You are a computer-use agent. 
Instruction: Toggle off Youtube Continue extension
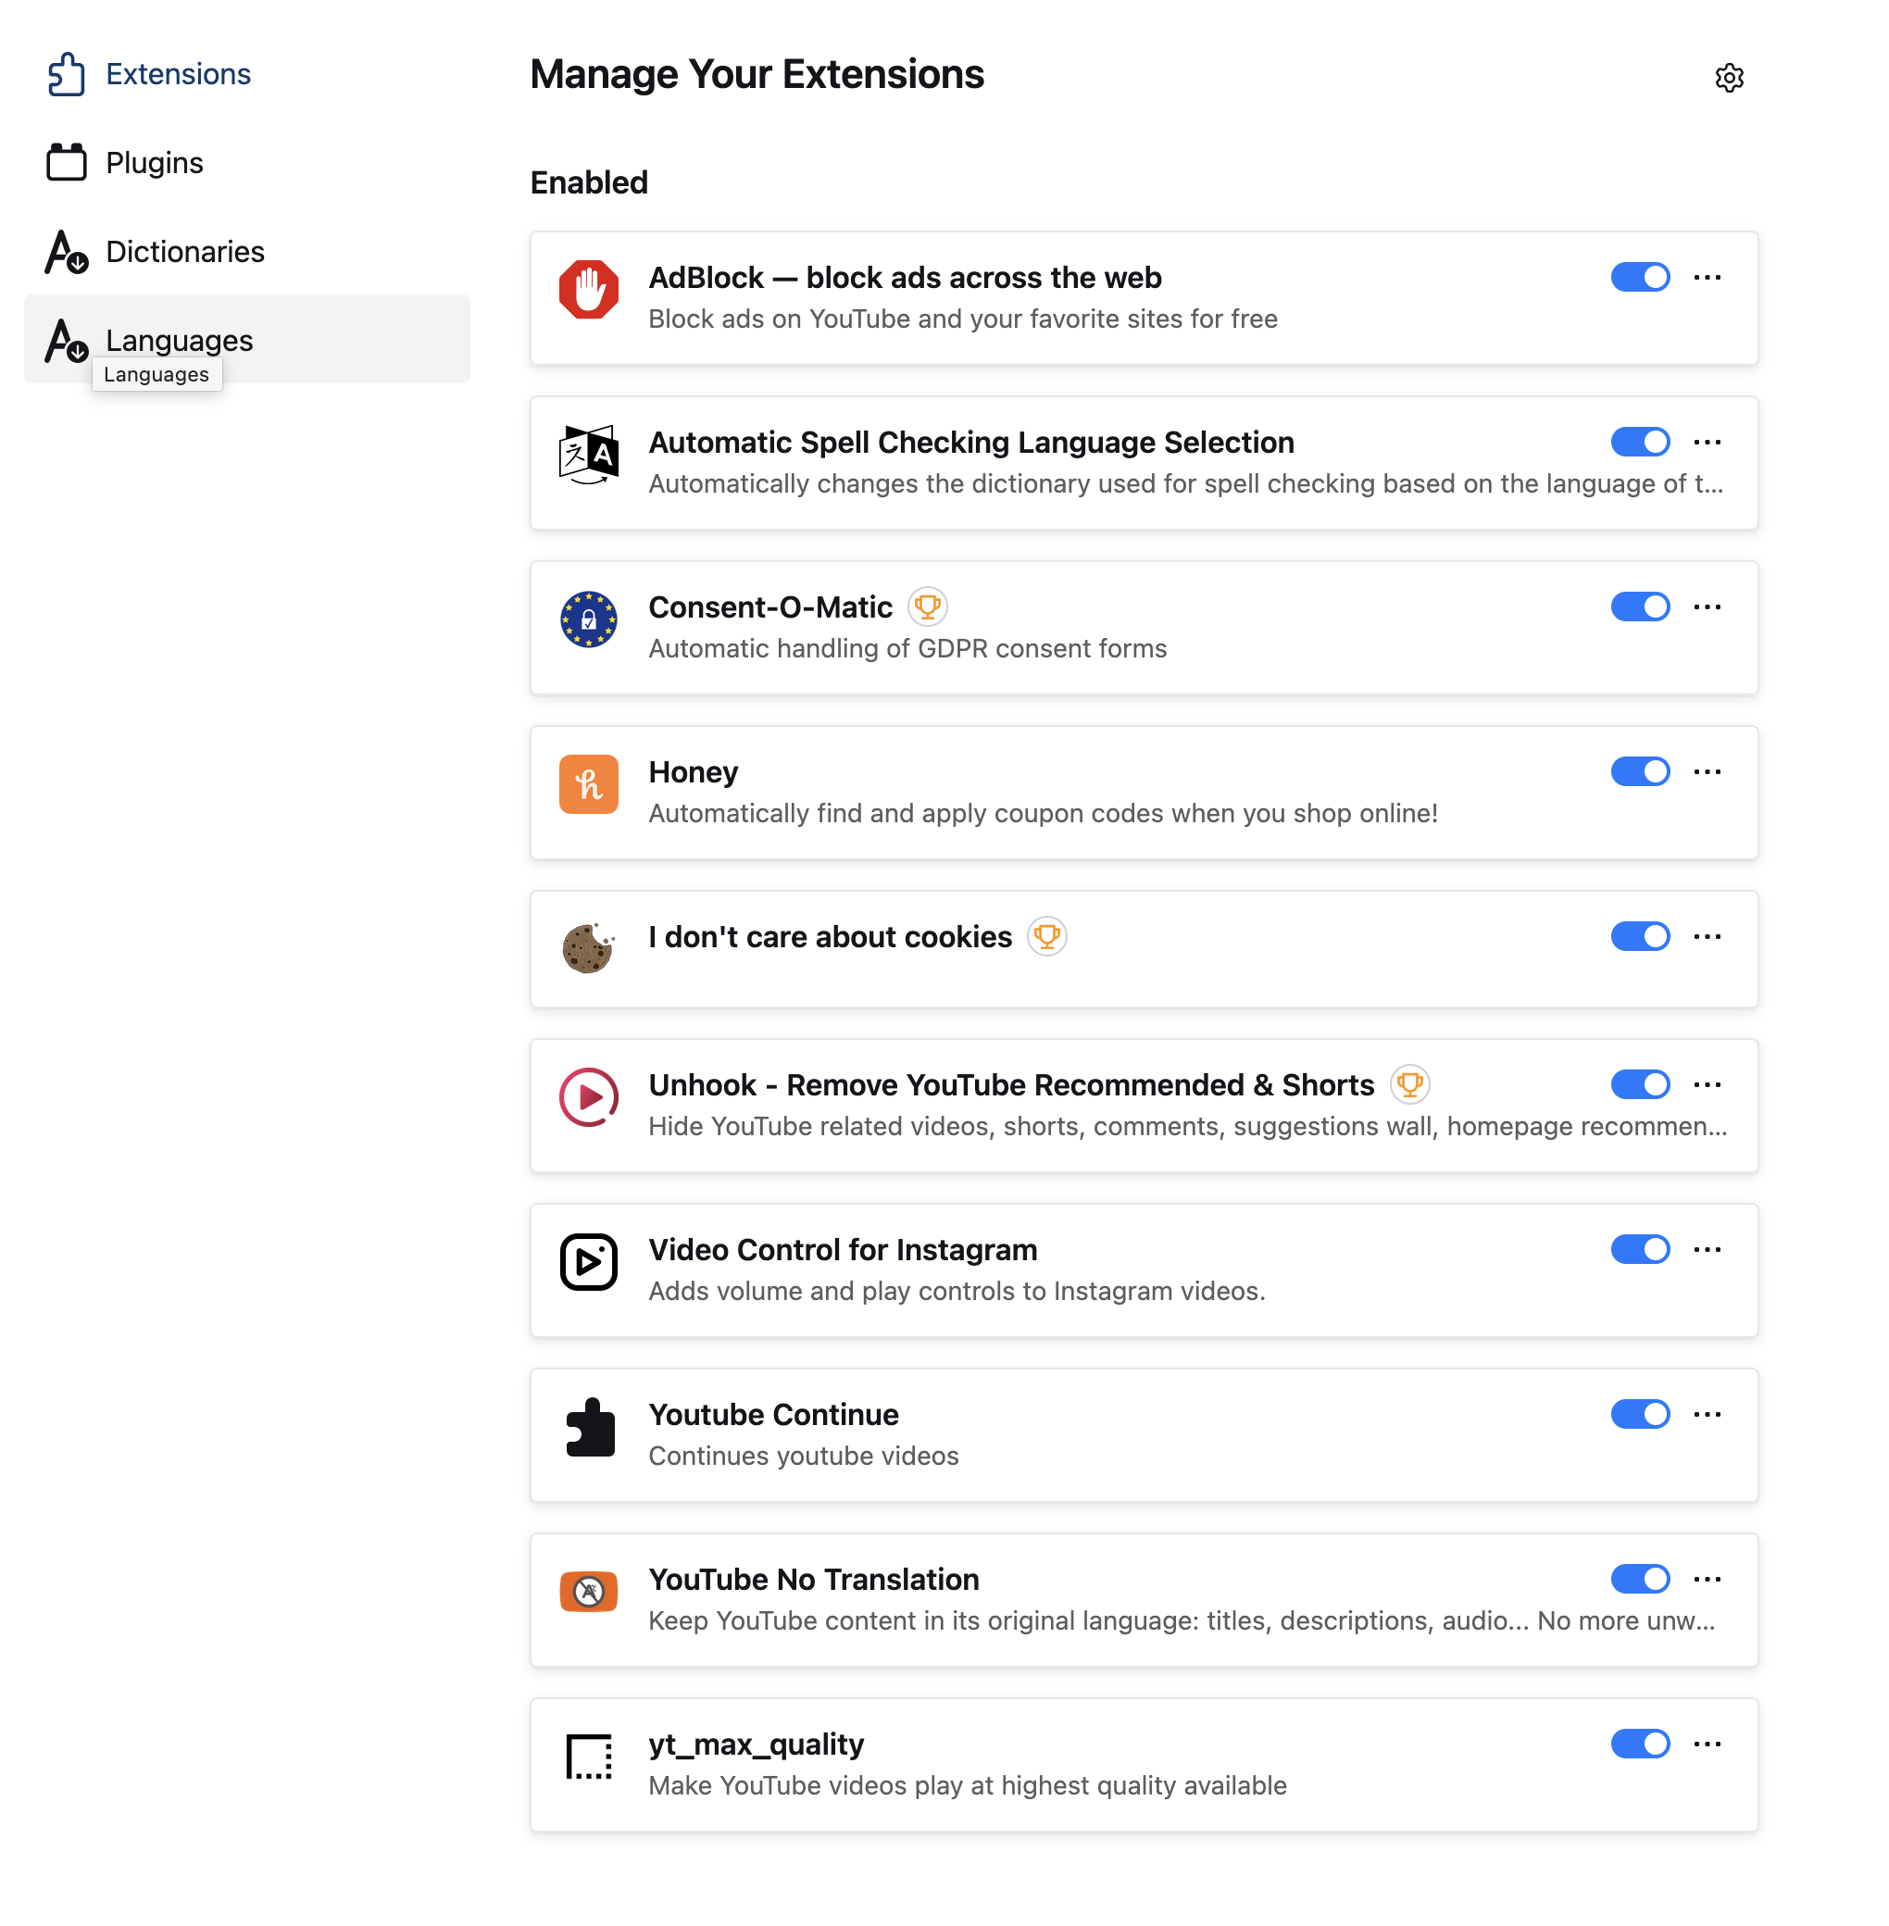coord(1639,1414)
